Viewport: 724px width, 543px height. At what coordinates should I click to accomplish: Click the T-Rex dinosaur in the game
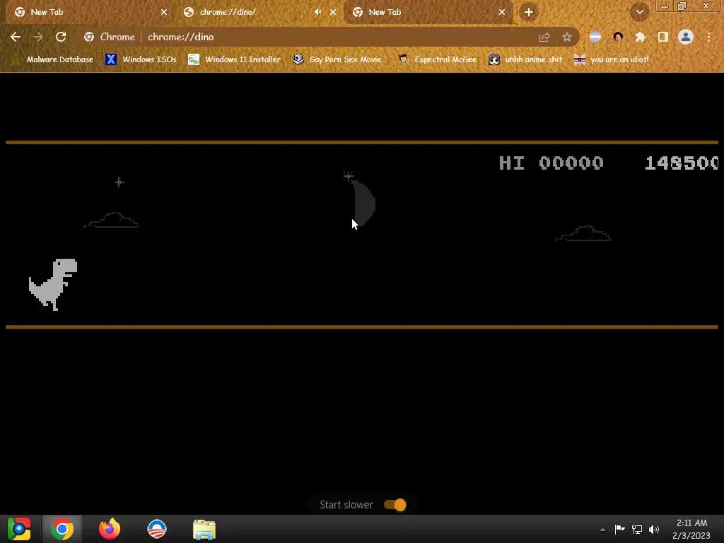[53, 284]
